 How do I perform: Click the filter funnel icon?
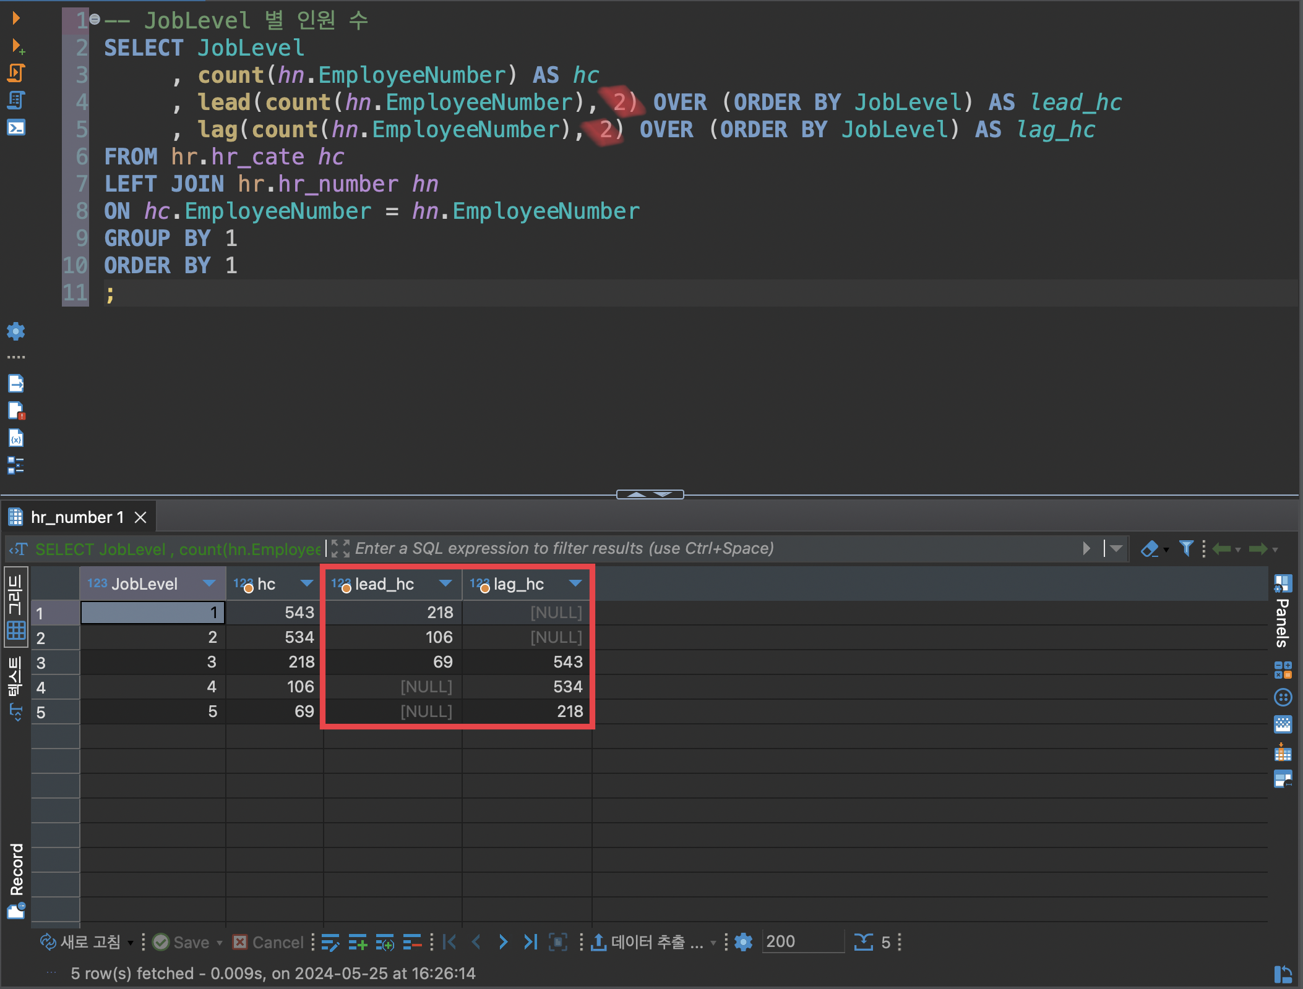1185,548
